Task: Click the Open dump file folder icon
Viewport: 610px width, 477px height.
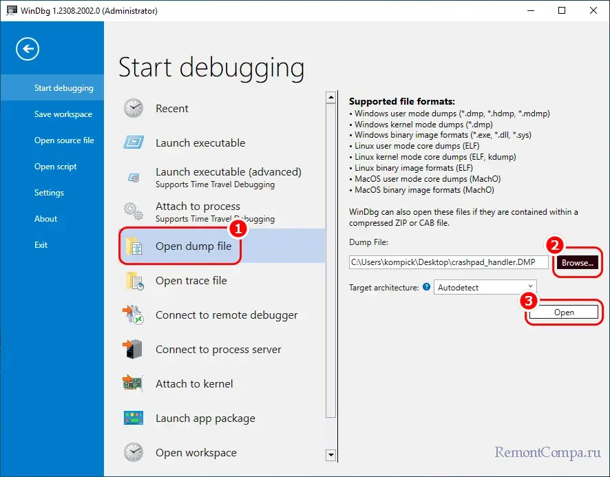Action: tap(134, 246)
